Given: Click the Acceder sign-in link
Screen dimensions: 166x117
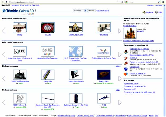Looking at the screenshot, I should pyautogui.click(x=159, y=5).
